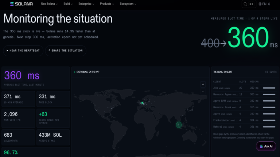
Task: Click the search magnifier icon
Action: click(x=245, y=4)
